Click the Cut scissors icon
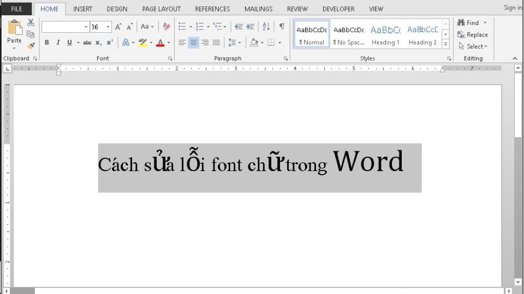Viewport: 524px width, 294px height. pyautogui.click(x=31, y=23)
